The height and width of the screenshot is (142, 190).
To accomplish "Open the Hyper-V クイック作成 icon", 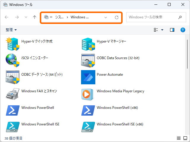I will click(12, 44).
